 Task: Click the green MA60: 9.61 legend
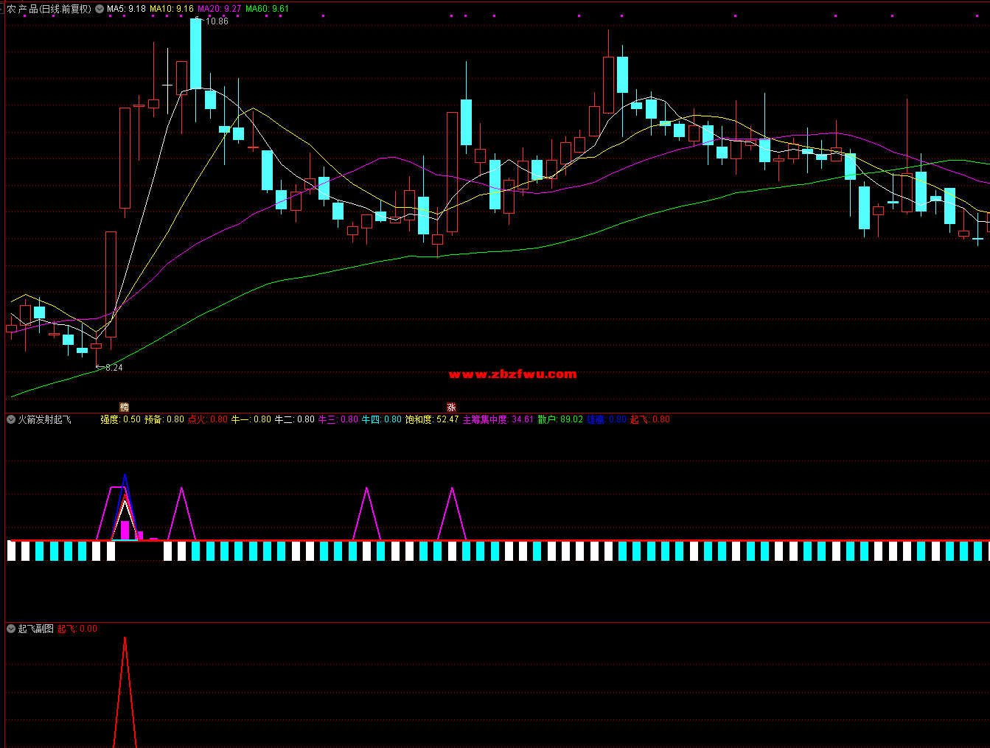(267, 9)
